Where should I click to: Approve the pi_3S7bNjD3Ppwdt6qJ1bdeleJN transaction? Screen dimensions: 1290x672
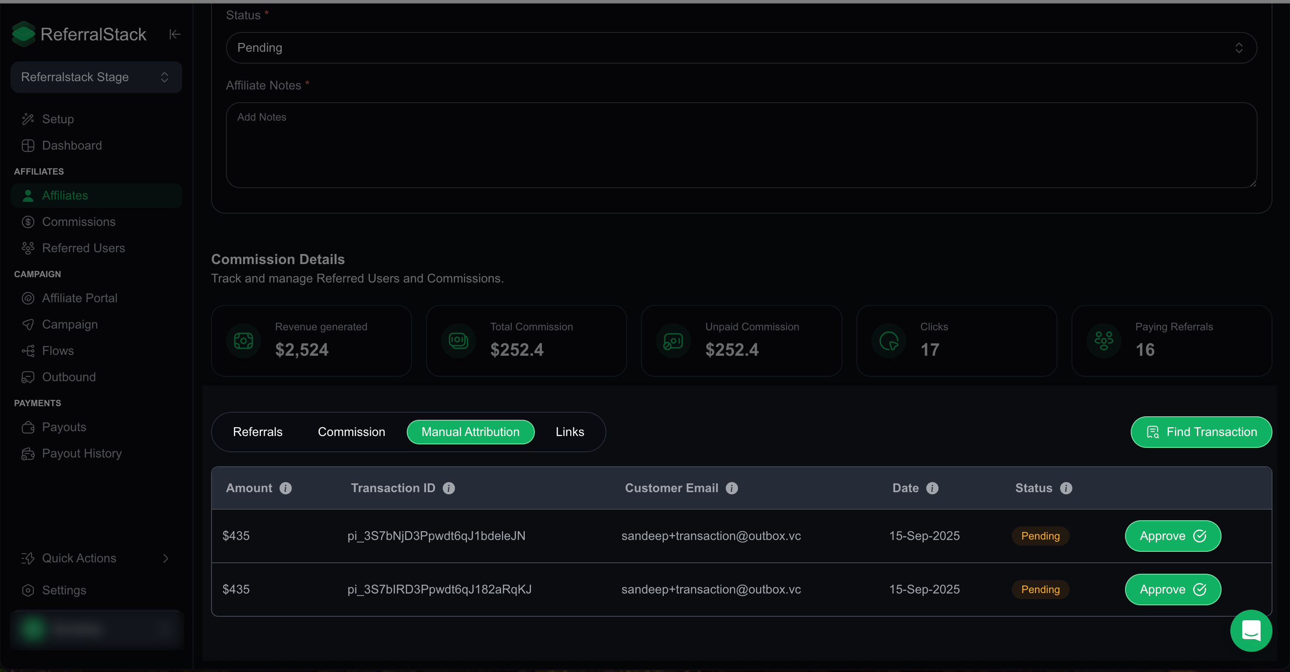[x=1173, y=536]
